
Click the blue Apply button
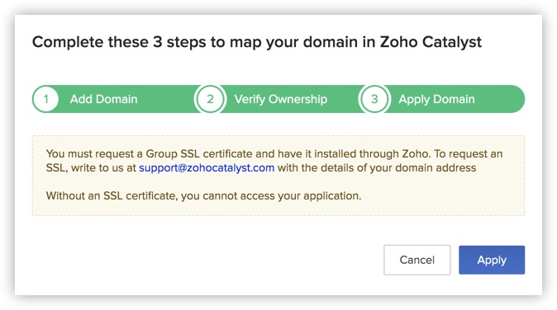pos(492,260)
